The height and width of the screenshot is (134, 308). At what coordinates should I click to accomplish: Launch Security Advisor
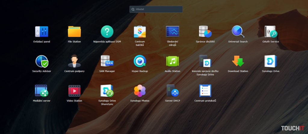(x=42, y=61)
